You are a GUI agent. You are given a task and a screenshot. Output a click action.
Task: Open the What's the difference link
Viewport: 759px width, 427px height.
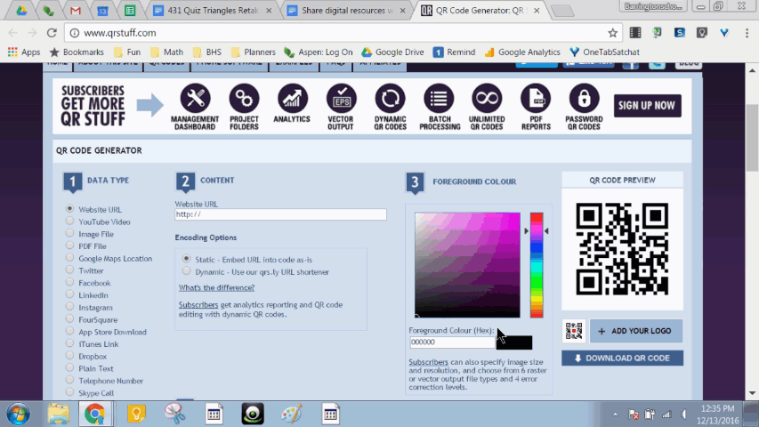(216, 287)
